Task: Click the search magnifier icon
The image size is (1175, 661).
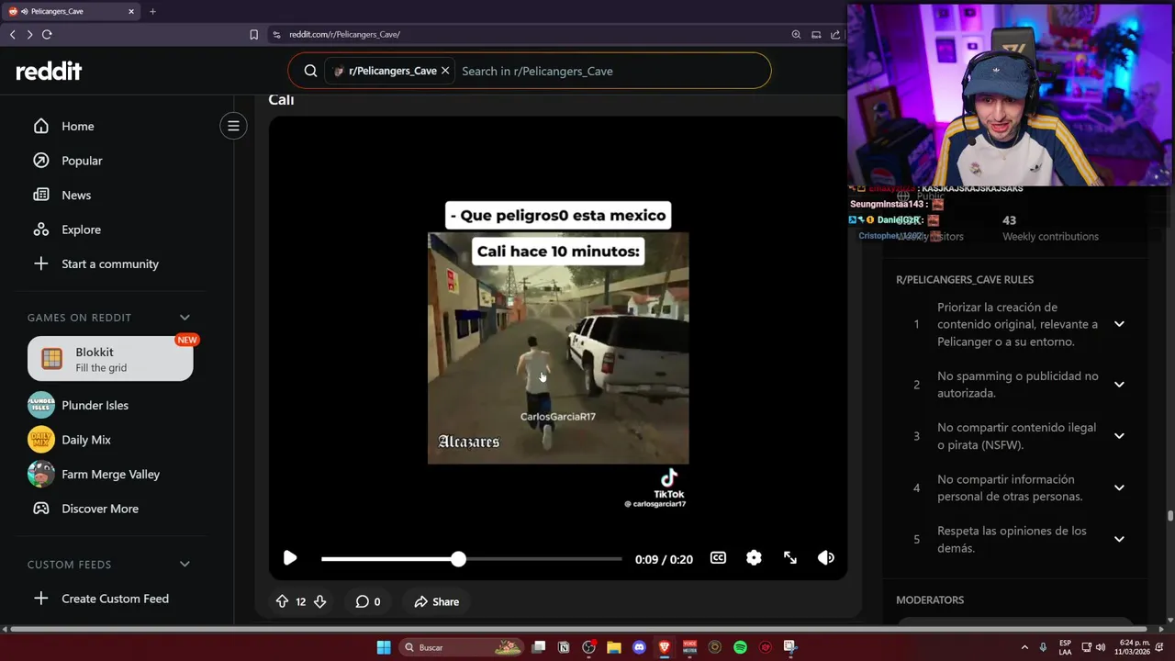Action: coord(310,71)
